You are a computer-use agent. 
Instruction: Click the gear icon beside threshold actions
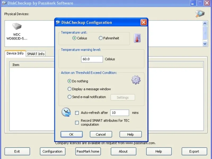(136, 80)
